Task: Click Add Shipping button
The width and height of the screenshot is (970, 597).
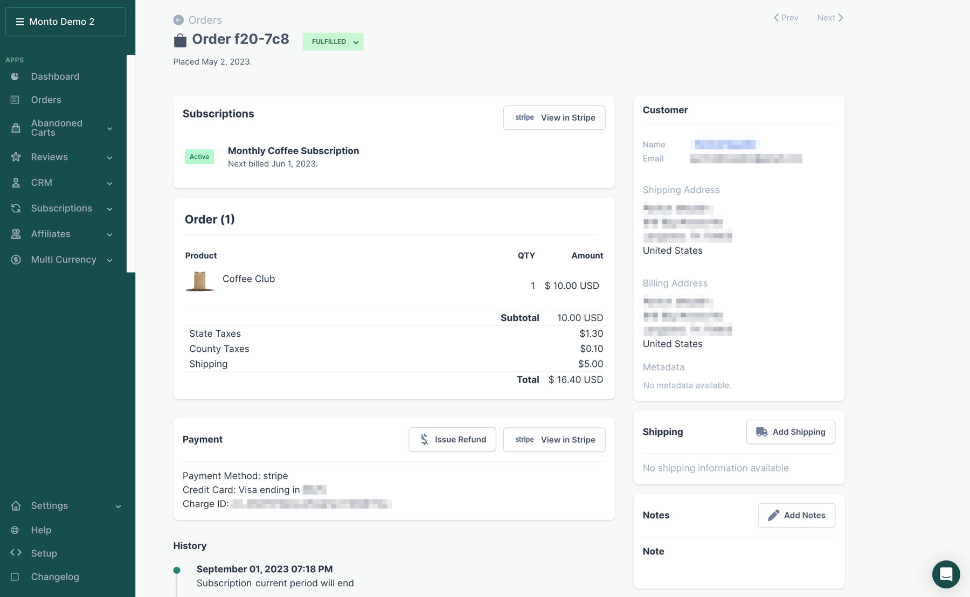Action: [791, 432]
